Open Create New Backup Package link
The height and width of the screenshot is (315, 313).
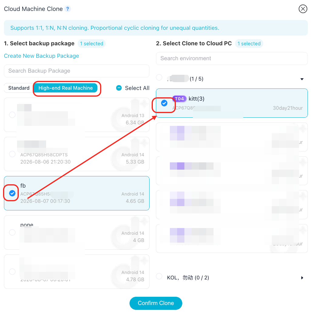coord(42,56)
